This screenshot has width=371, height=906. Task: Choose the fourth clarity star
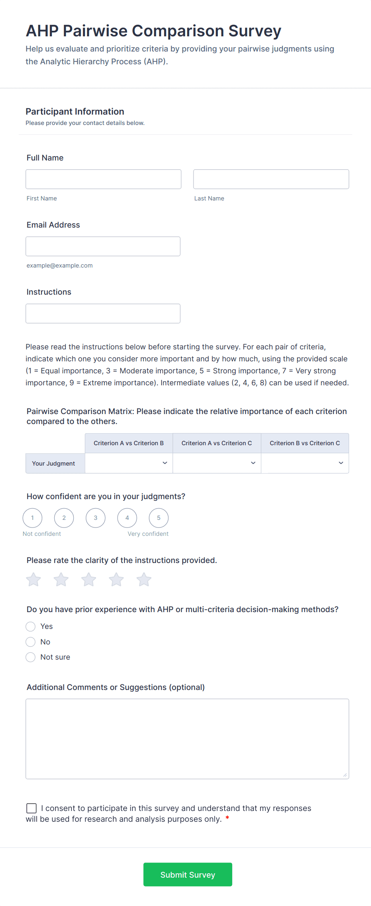pyautogui.click(x=116, y=579)
